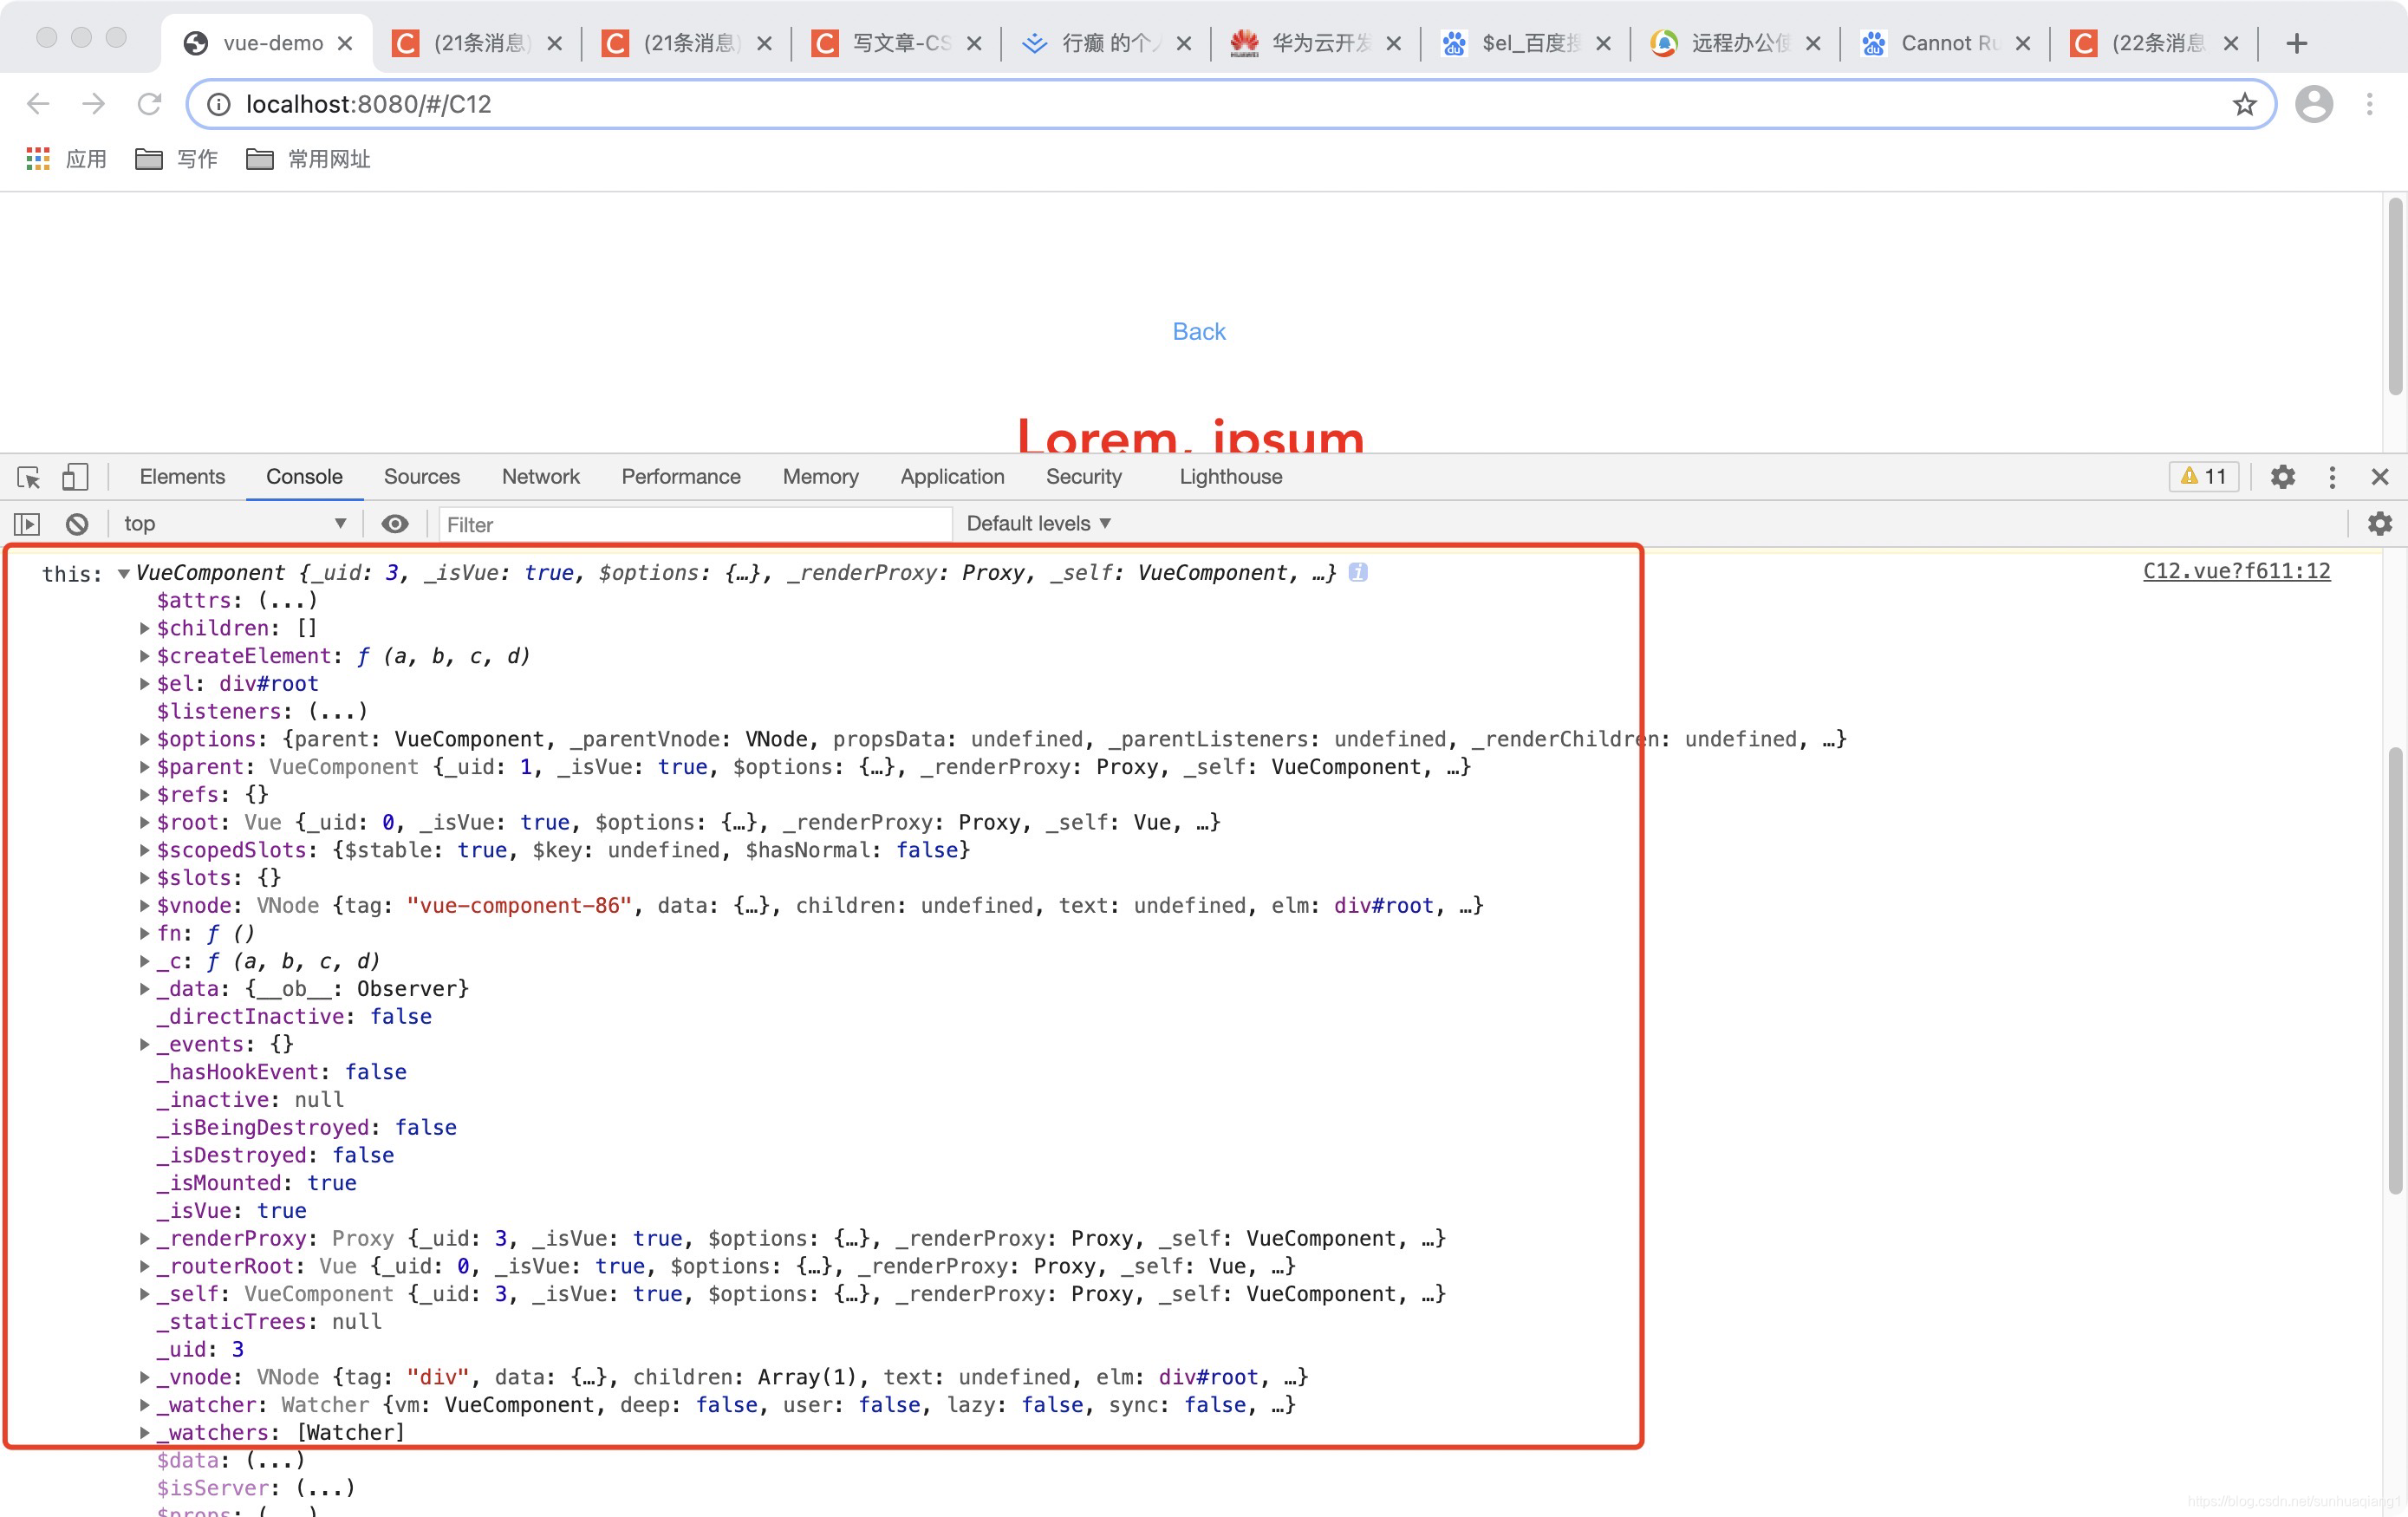
Task: Open the Default levels dropdown
Action: (x=1038, y=524)
